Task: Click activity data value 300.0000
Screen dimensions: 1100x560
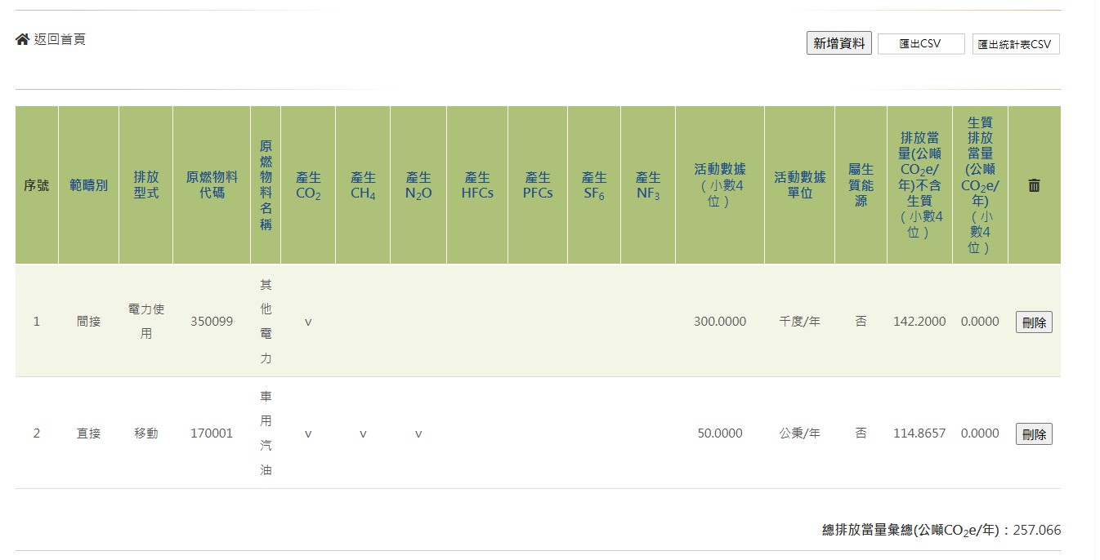Action: point(719,322)
